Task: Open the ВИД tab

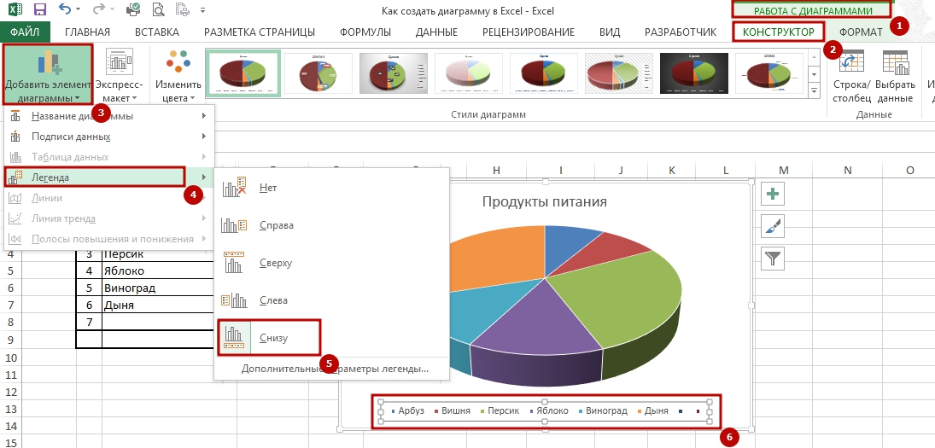Action: 610,32
